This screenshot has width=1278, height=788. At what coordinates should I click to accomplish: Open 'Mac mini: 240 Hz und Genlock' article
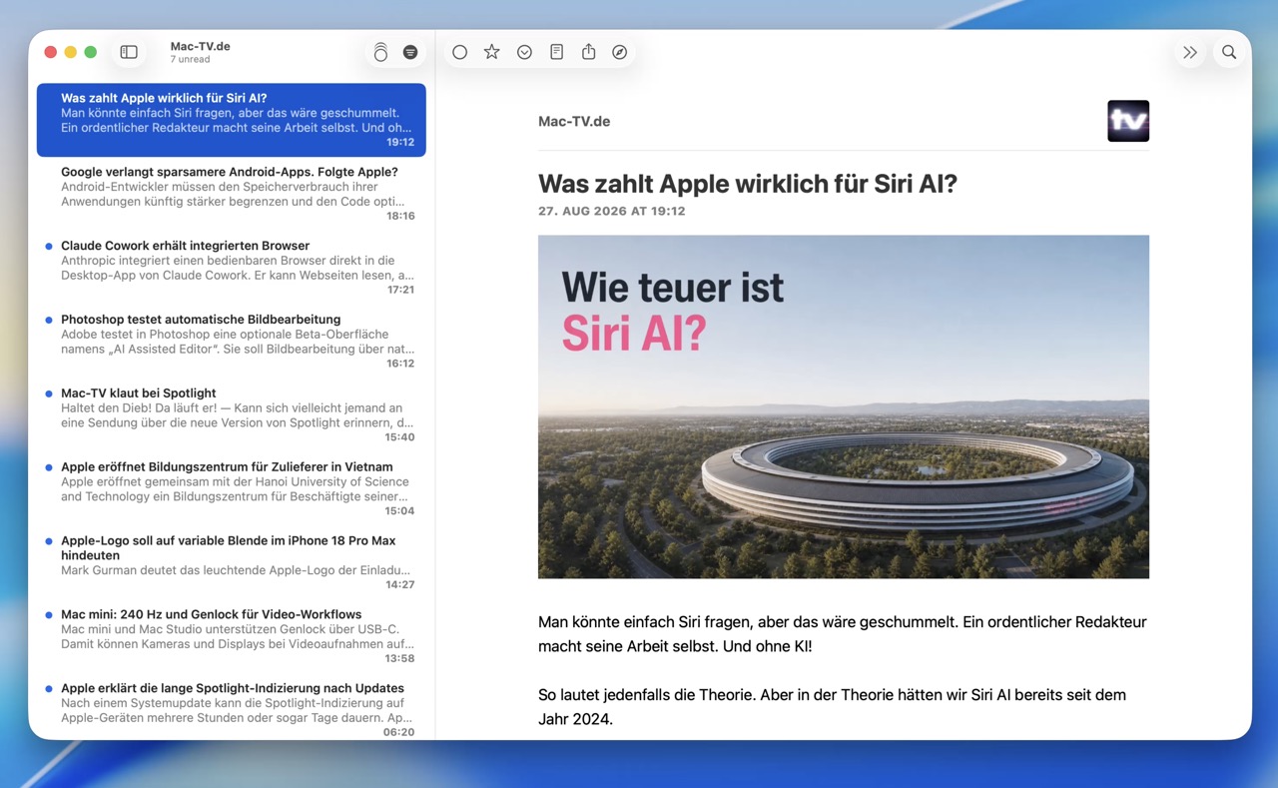[232, 637]
